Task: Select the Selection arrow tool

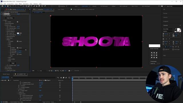Action: pos(5,6)
